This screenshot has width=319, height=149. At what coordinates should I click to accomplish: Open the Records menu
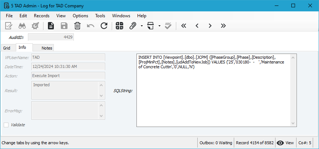42,16
